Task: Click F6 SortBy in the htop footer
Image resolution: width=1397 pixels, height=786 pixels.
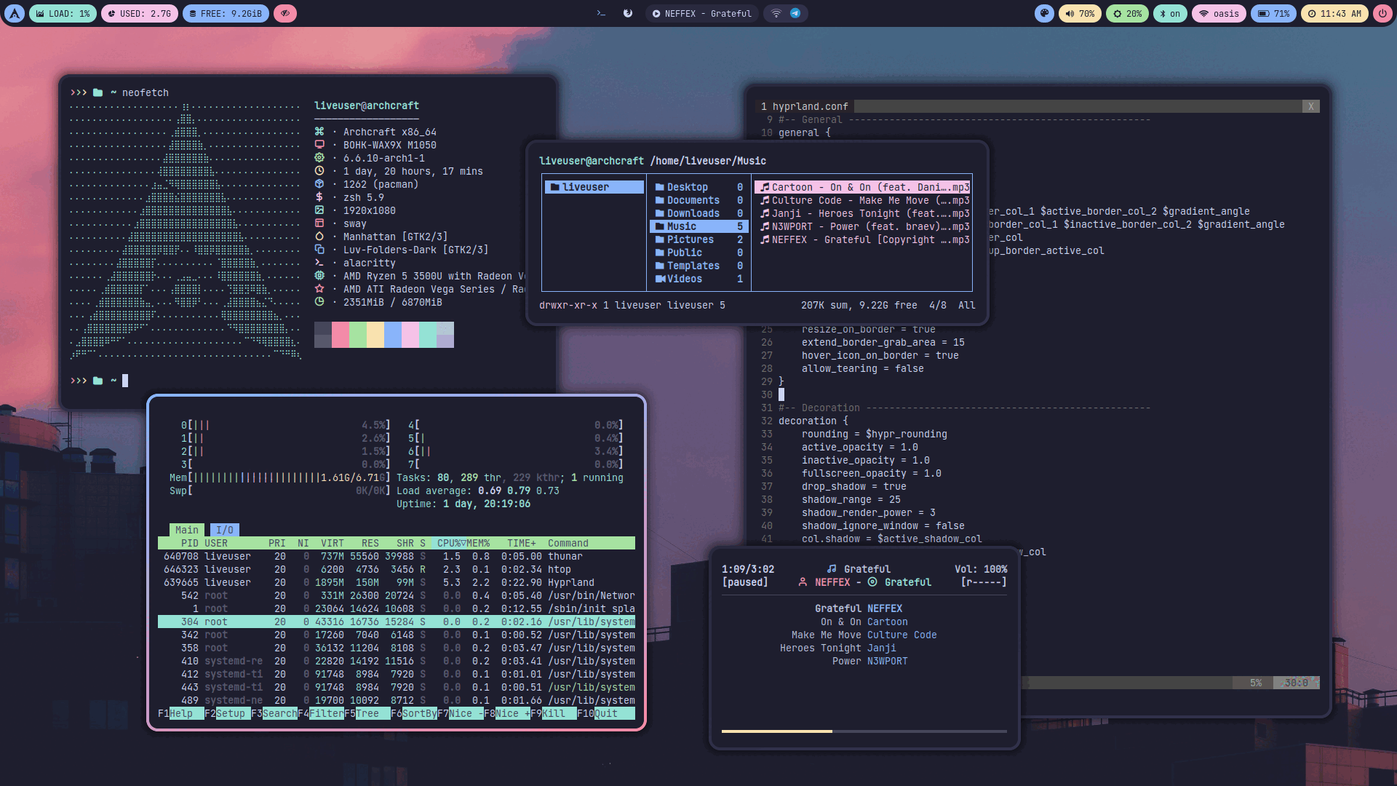Action: point(419,713)
